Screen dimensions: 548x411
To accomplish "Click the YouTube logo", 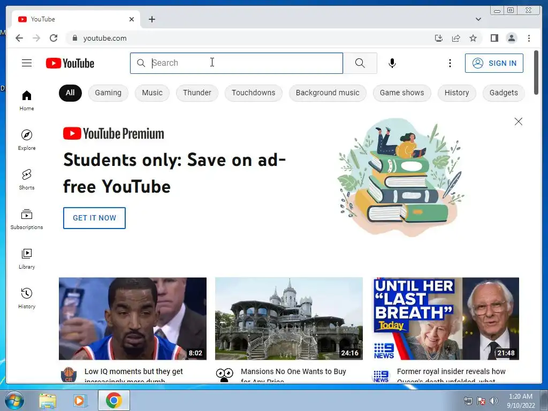I will tap(70, 63).
